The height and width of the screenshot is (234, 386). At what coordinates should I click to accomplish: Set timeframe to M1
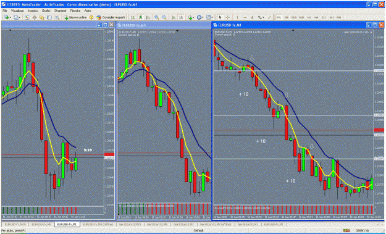(x=279, y=17)
